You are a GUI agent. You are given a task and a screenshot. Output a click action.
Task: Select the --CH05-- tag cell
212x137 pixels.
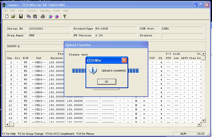[39, 80]
